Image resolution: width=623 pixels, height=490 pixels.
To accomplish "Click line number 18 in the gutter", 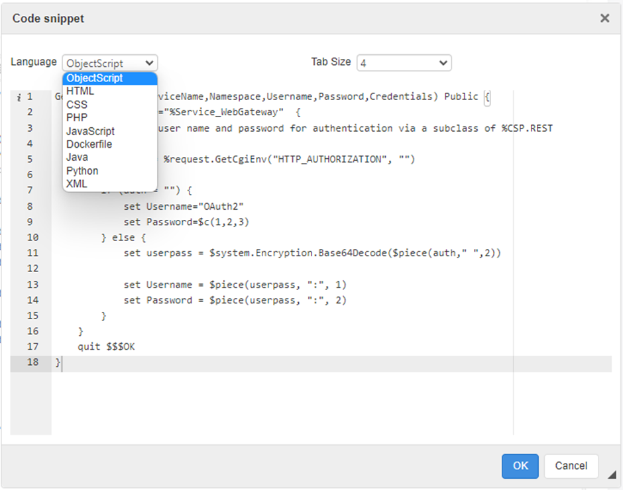I will (x=32, y=363).
